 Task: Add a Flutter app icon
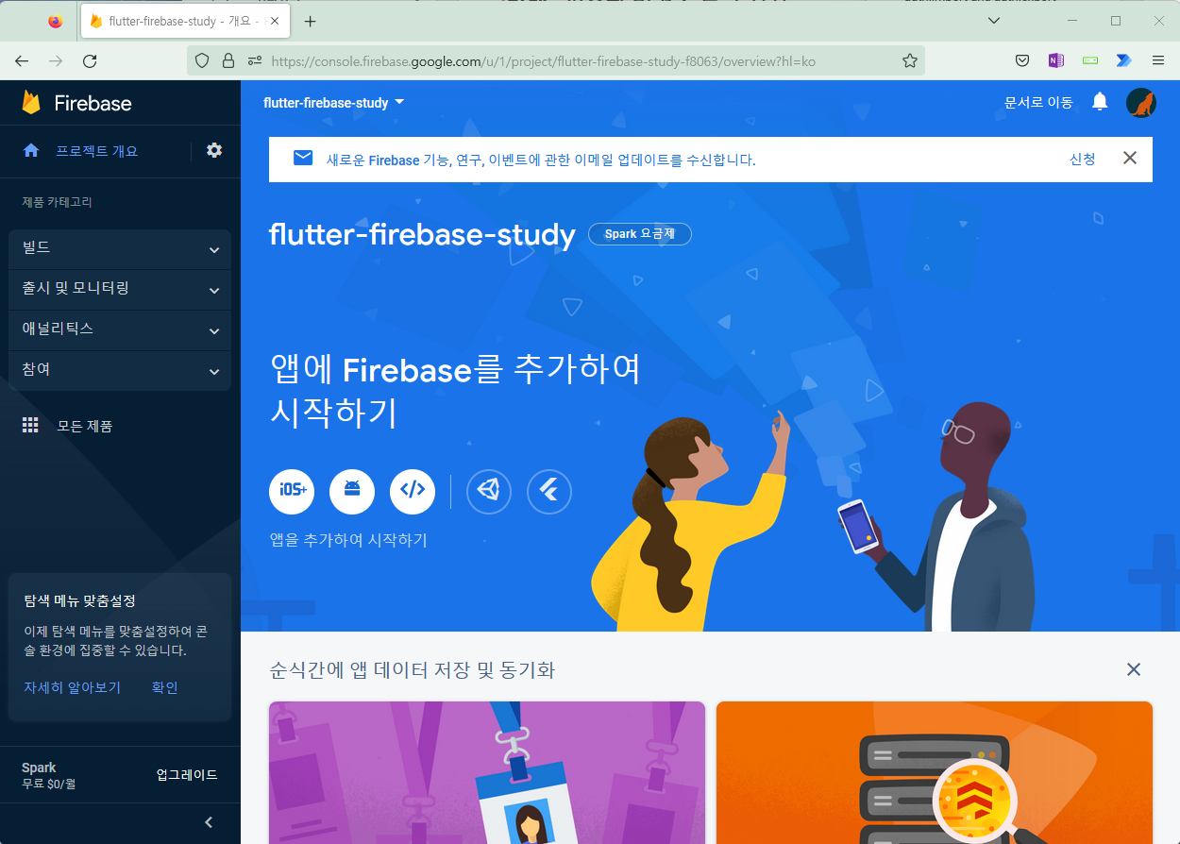pos(549,491)
